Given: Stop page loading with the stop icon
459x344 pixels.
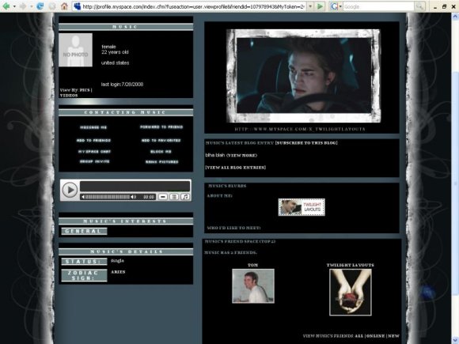Looking at the screenshot, I should coord(52,6).
